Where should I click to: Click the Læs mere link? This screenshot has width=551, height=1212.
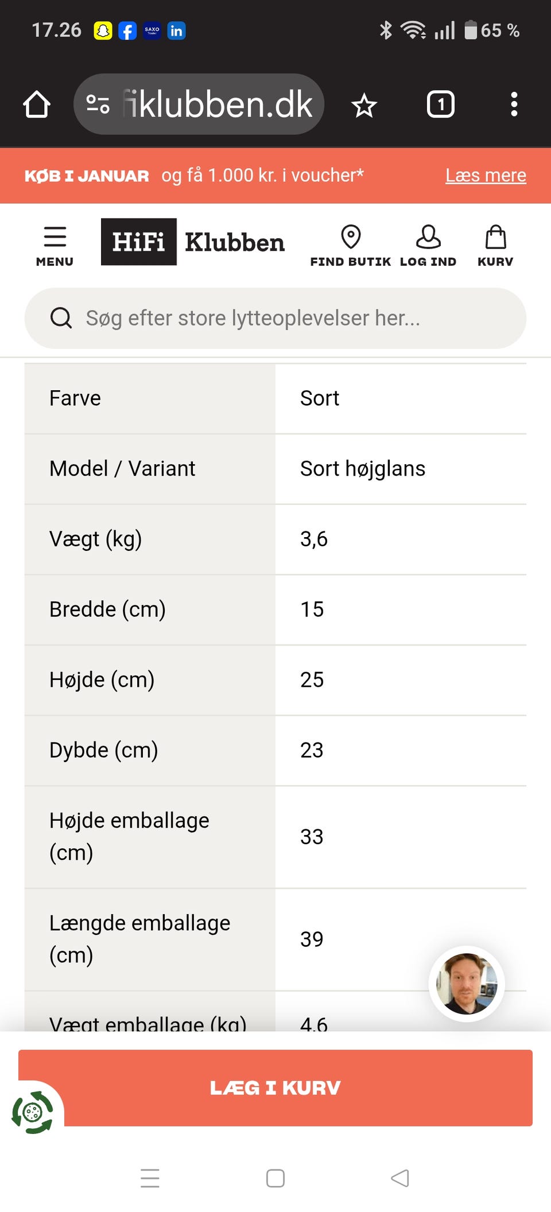486,175
